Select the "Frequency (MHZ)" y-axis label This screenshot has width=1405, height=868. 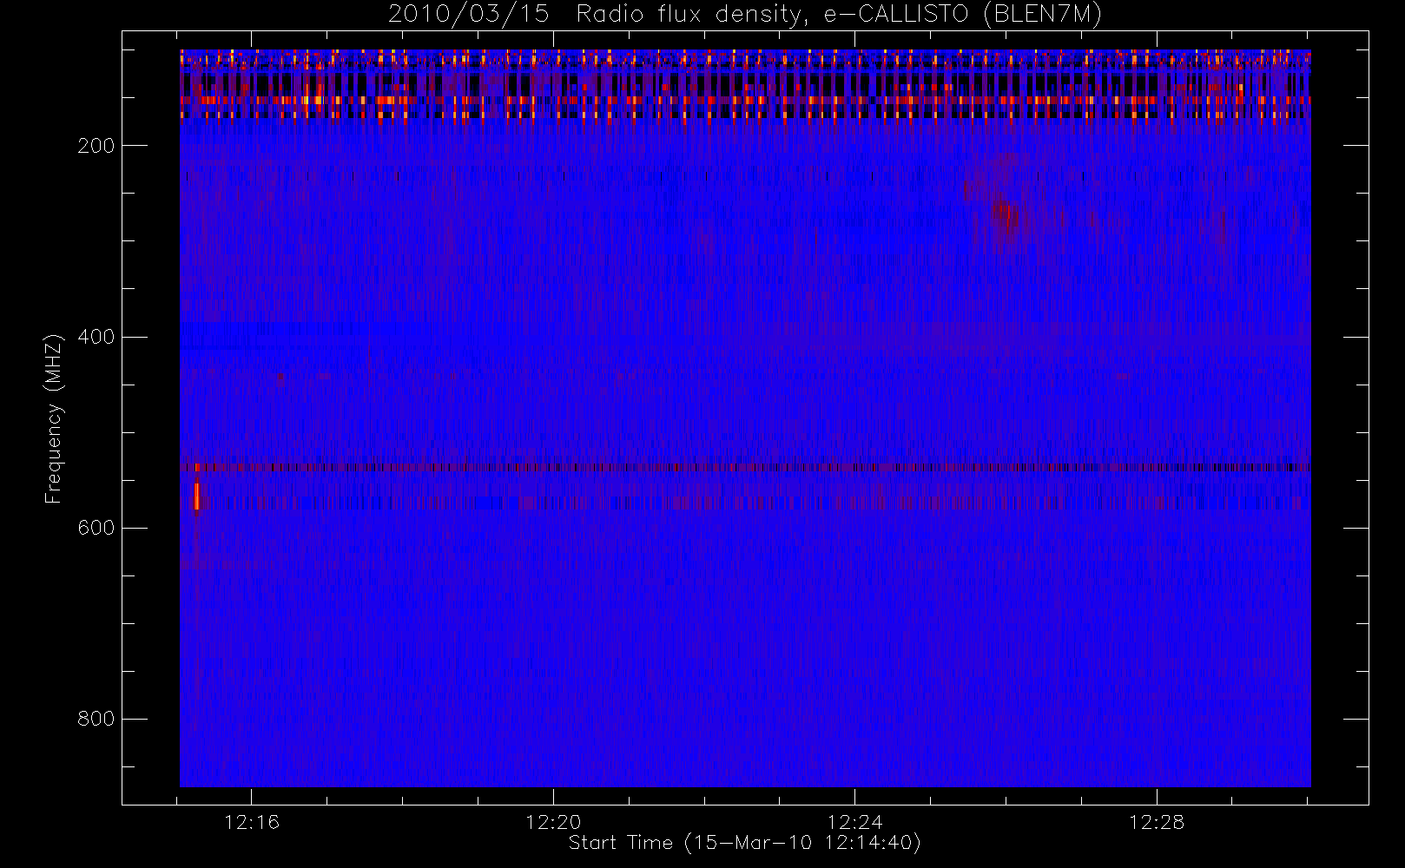pos(54,418)
